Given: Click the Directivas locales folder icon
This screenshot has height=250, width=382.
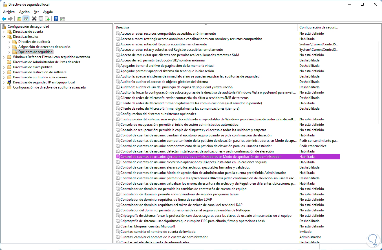Looking at the screenshot, I should click(9, 37).
